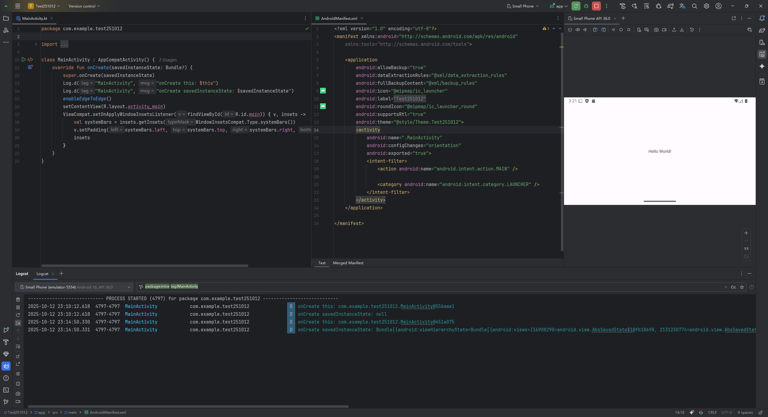Clear the logcat output with the trash icon
768x417 pixels.
[18, 300]
